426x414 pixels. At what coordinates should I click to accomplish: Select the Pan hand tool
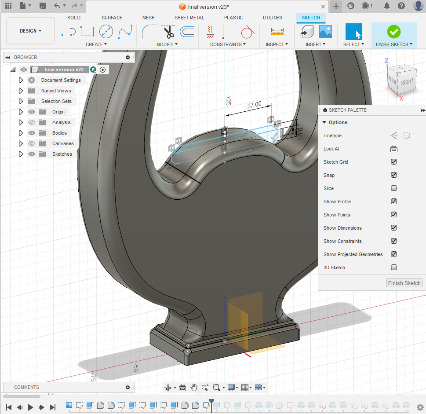tap(194, 388)
